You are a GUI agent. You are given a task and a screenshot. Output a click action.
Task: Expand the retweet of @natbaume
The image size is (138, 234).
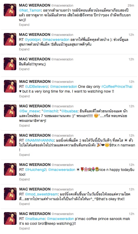(x=24, y=228)
